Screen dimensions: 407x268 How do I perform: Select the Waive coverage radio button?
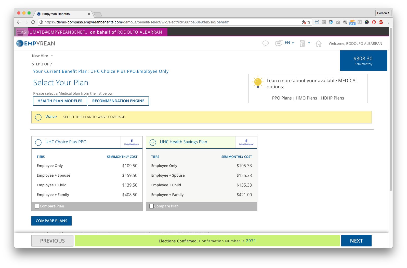click(x=38, y=117)
